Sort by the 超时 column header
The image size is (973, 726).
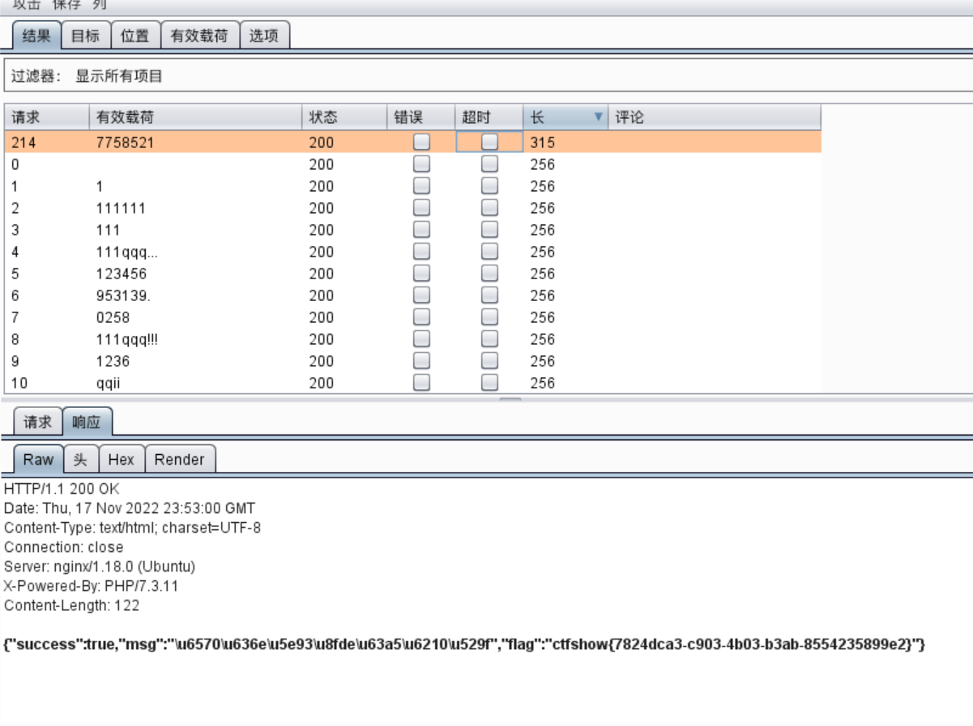(489, 117)
